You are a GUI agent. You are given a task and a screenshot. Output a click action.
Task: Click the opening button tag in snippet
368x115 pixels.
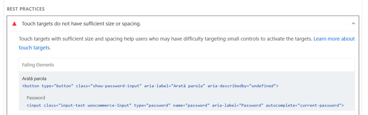pyautogui.click(x=31, y=86)
